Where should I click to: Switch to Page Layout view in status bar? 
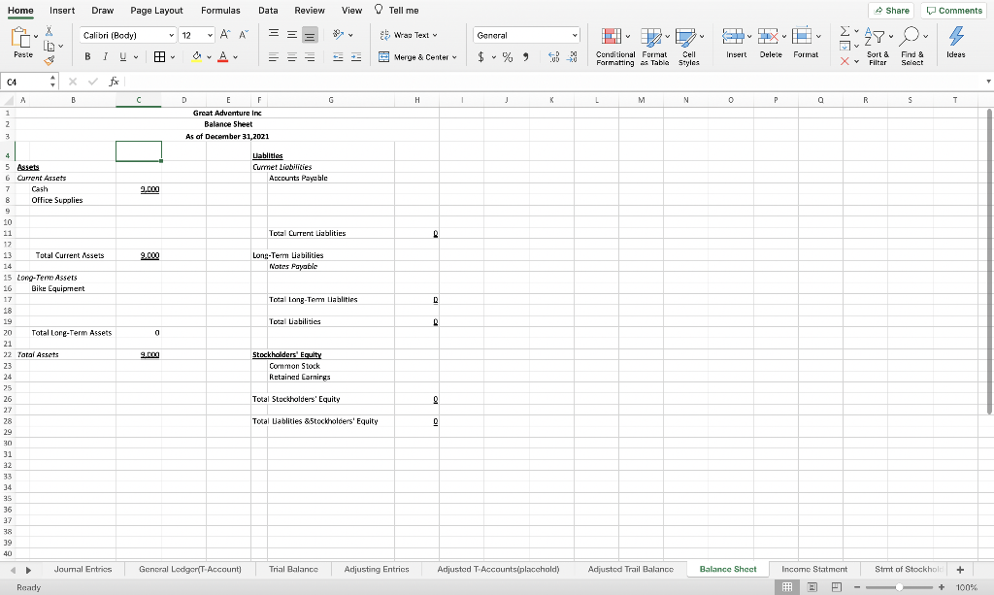tap(812, 587)
